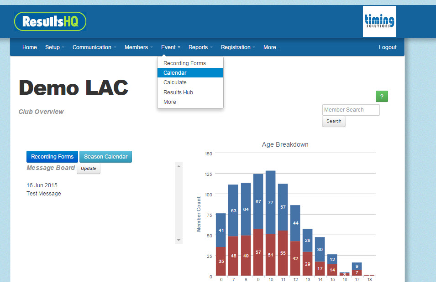This screenshot has height=282, width=436.
Task: Expand the Registration dropdown menu
Action: [x=237, y=47]
